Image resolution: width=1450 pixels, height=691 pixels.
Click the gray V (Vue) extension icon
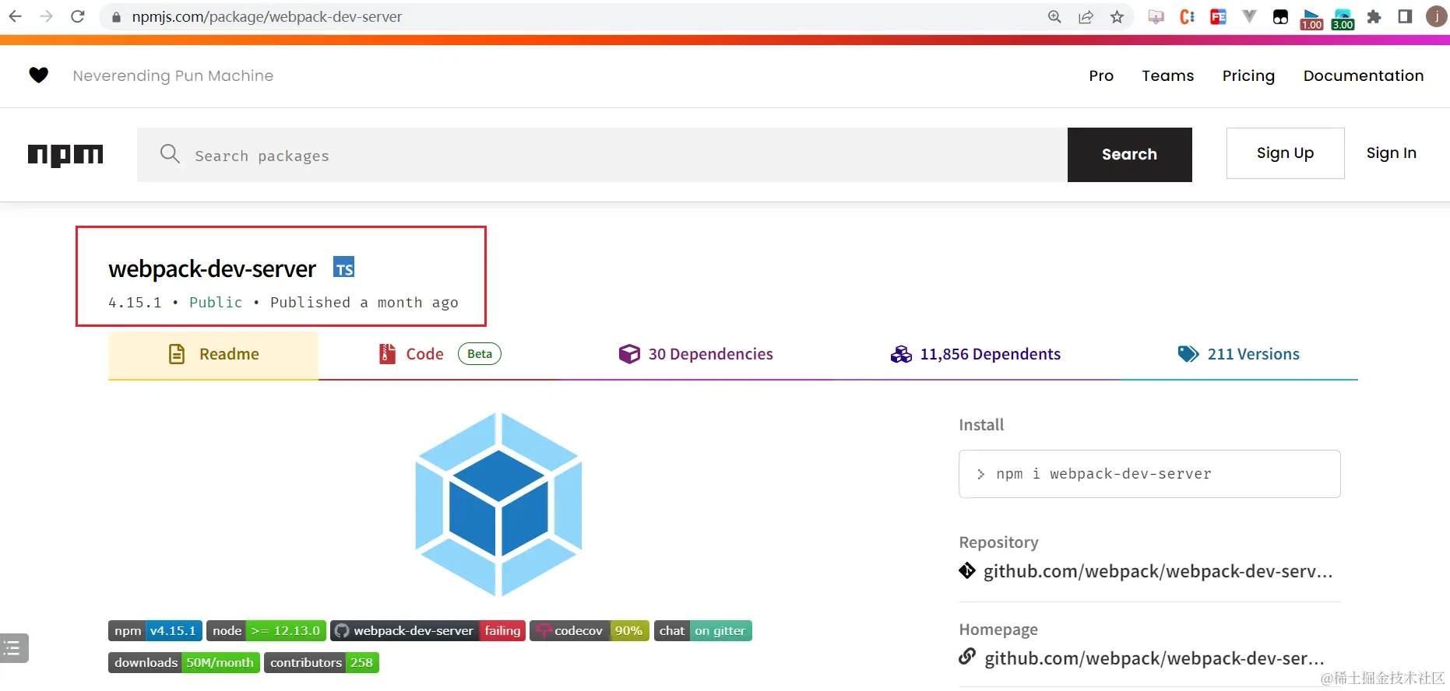pyautogui.click(x=1249, y=16)
